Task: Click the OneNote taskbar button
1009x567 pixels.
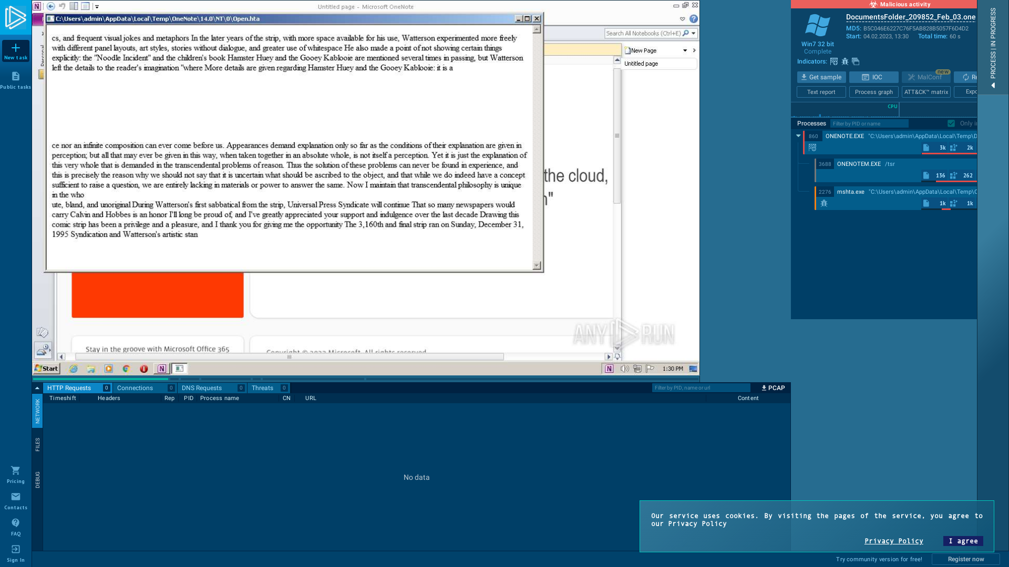Action: click(x=162, y=369)
